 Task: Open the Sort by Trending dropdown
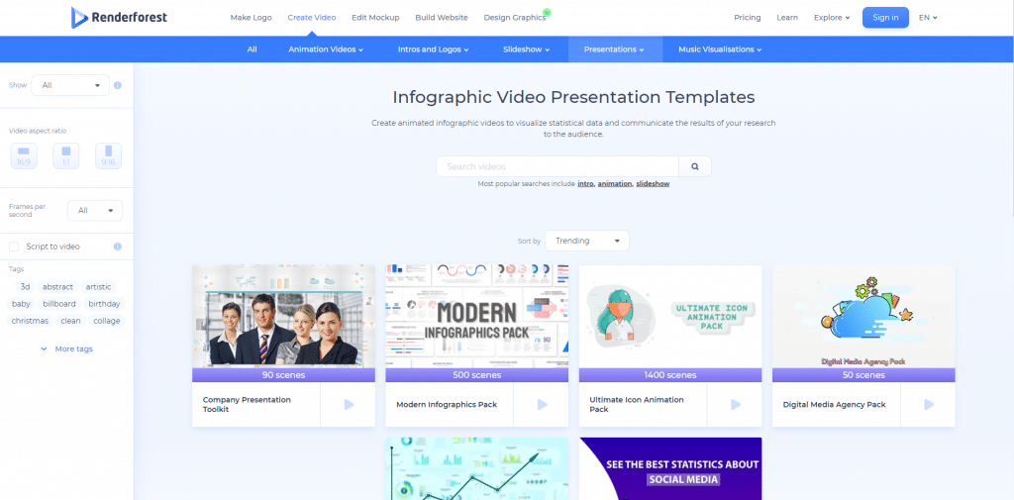(586, 241)
